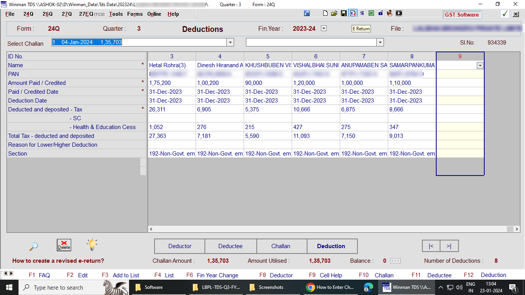Click the light bulb tips icon

[92, 245]
